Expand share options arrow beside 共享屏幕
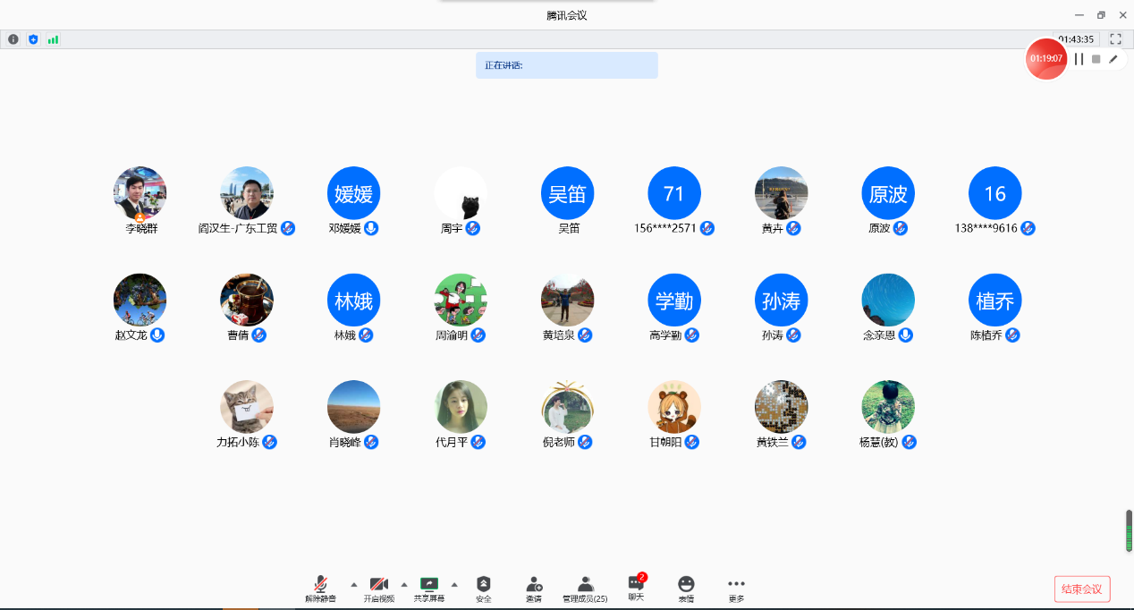 coord(454,584)
